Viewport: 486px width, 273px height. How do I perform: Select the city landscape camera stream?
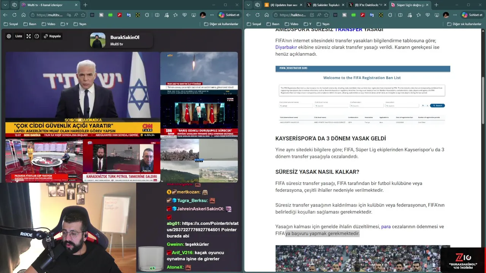tap(199, 161)
